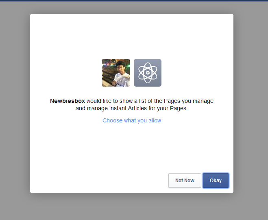The height and width of the screenshot is (220, 268).
Task: Accept the Instant Articles request via Okay
Action: pos(216,181)
